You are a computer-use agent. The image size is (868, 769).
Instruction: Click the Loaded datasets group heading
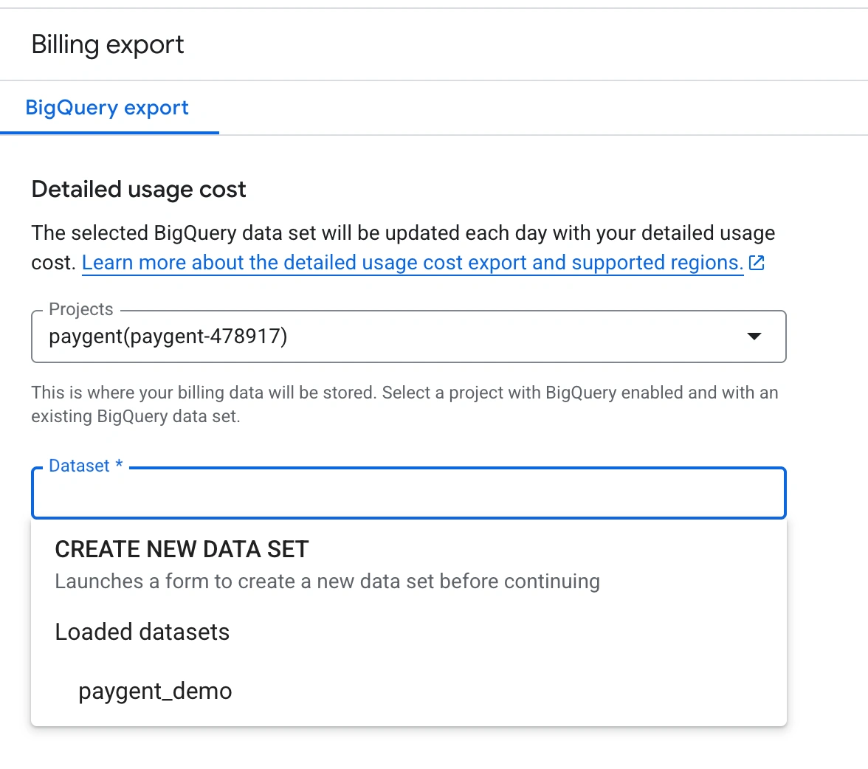click(142, 632)
